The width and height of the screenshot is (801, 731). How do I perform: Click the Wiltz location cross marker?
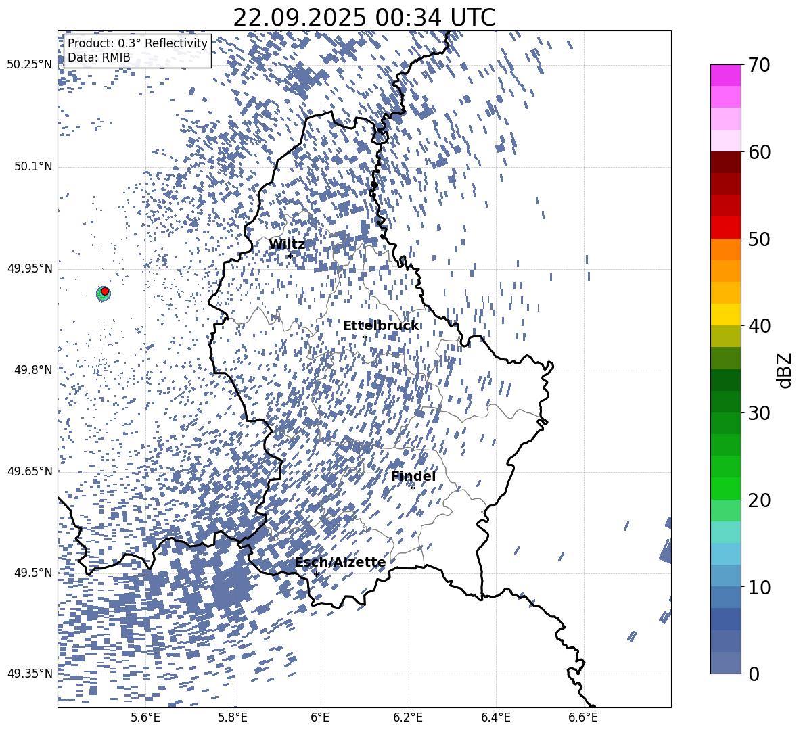pyautogui.click(x=290, y=255)
